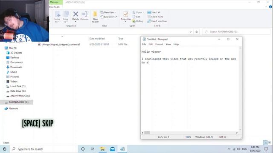Click the ENG language indicator
Screen dimensions: 273x153
click(x=244, y=149)
